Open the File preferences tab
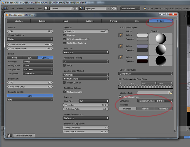The height and width of the screenshot is (147, 190). [137, 21]
